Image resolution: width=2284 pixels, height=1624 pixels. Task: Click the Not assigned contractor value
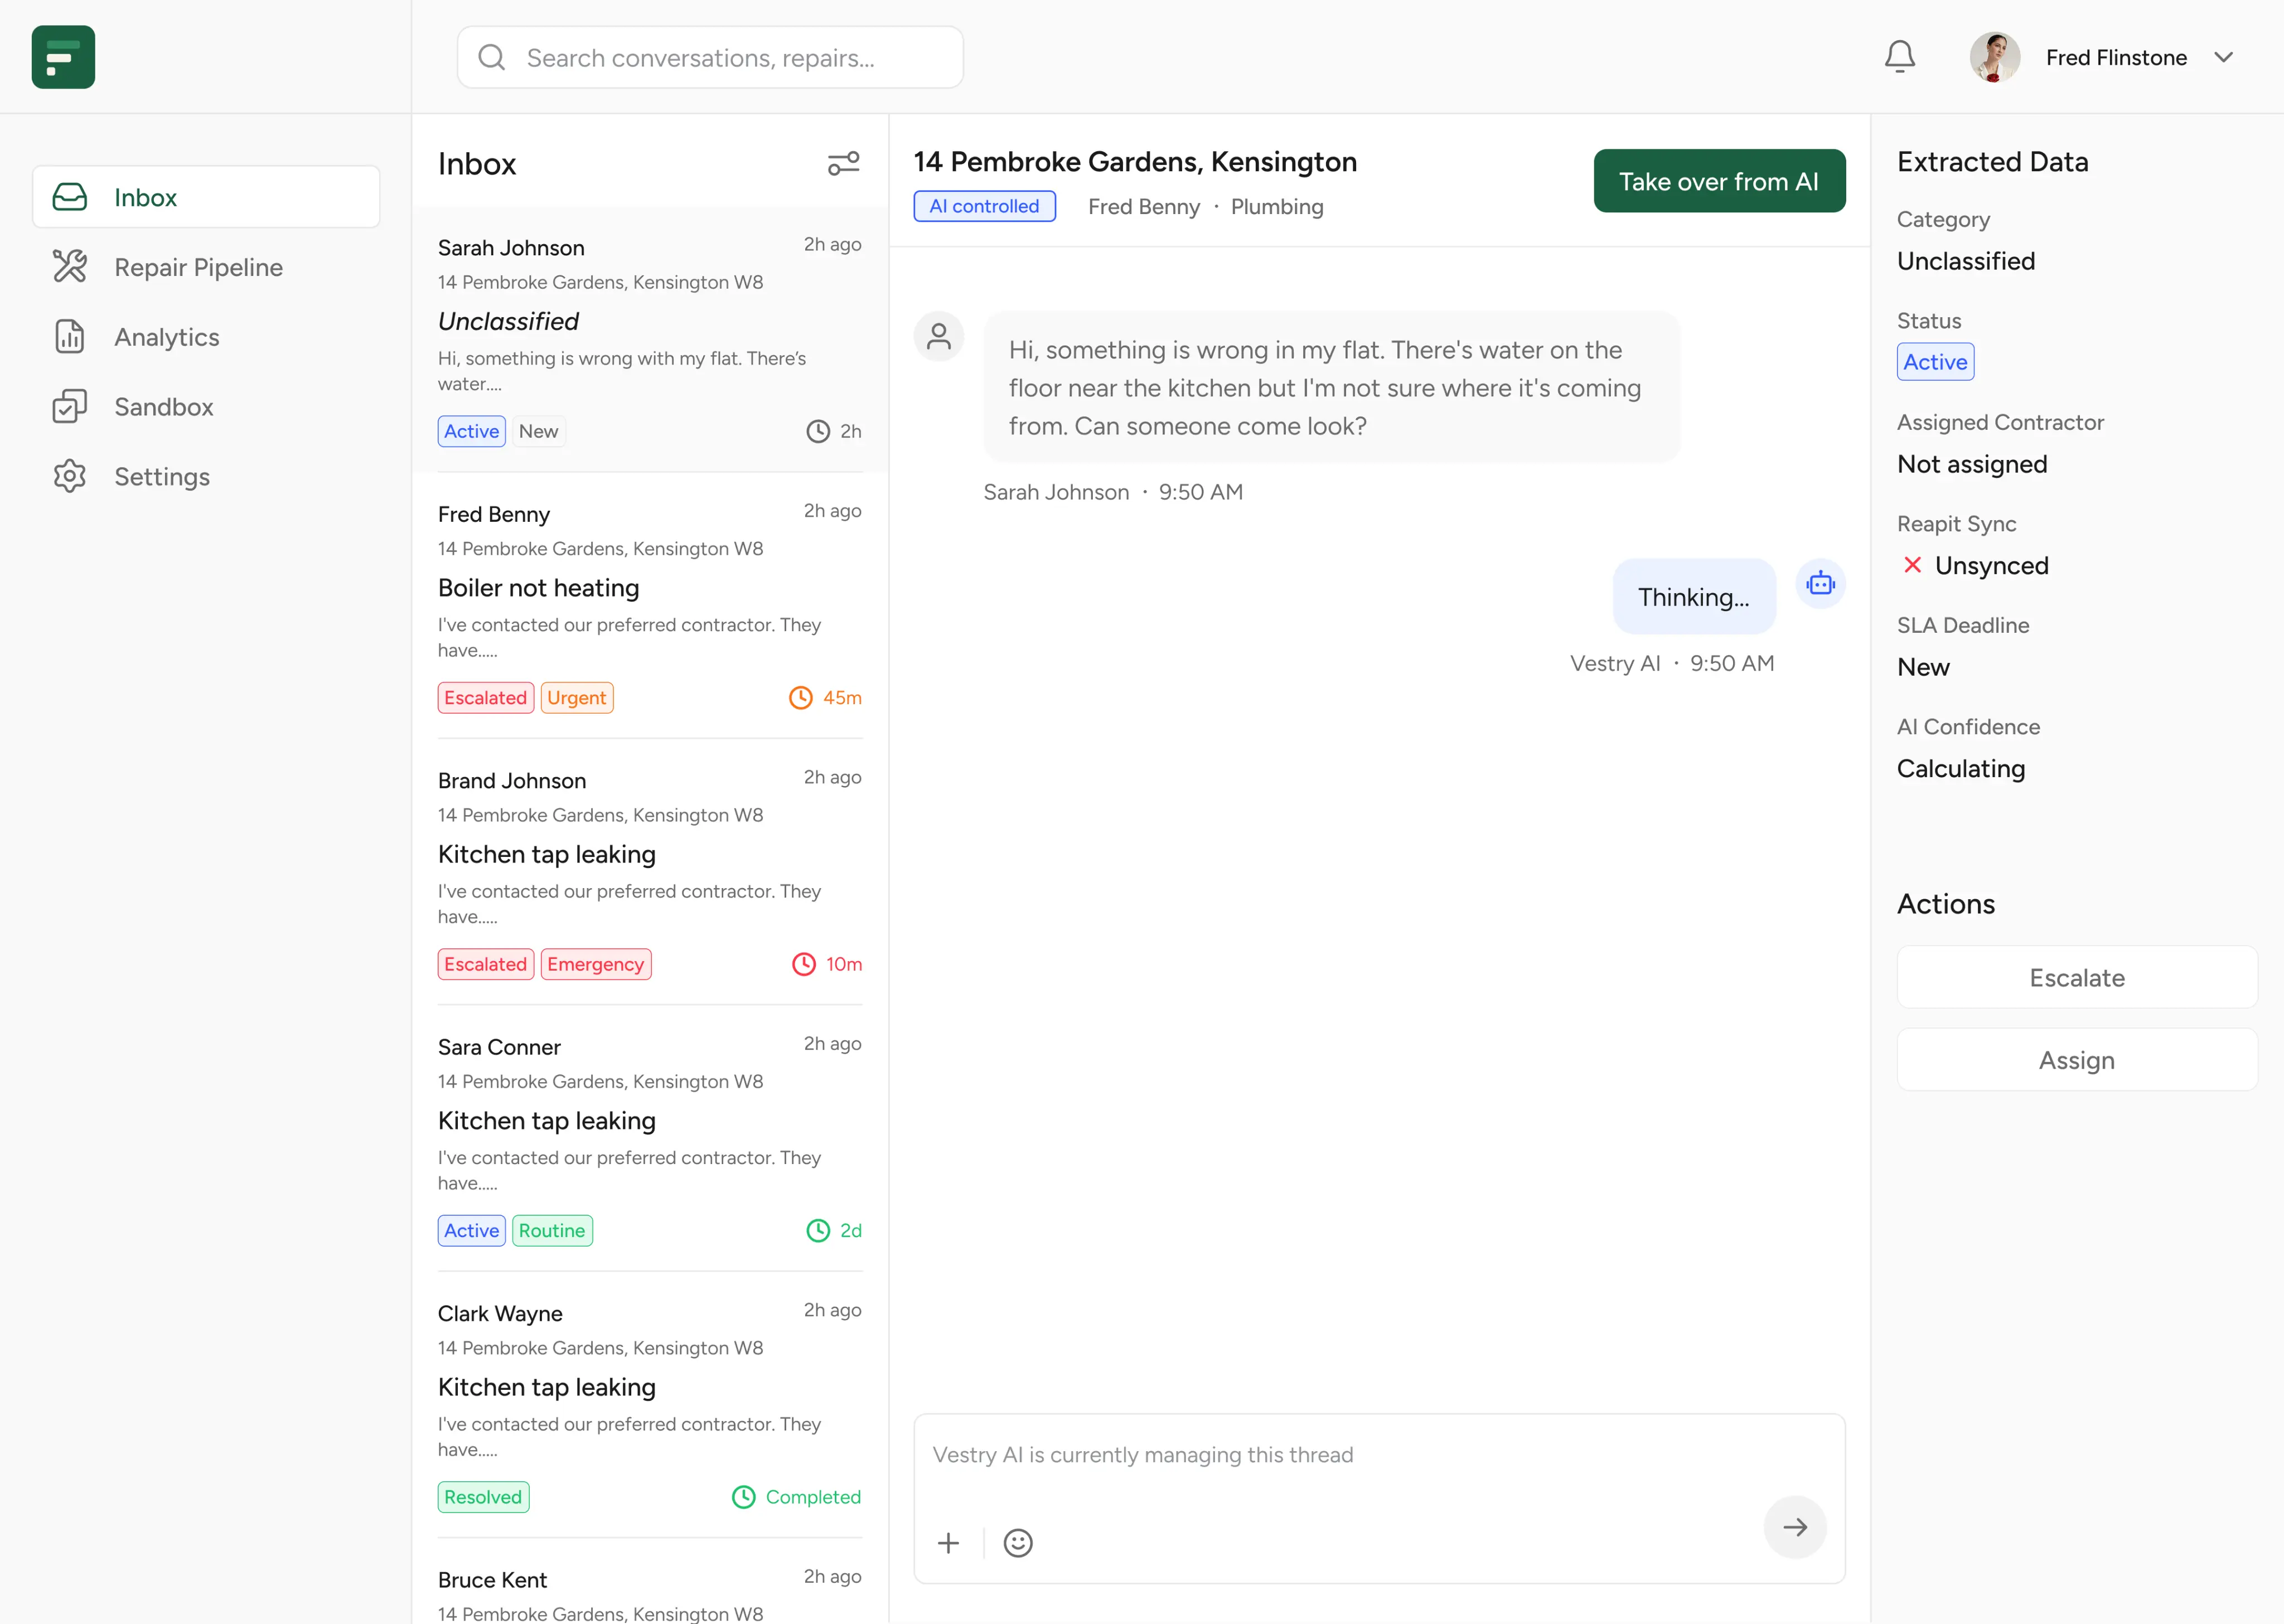pyautogui.click(x=1971, y=464)
